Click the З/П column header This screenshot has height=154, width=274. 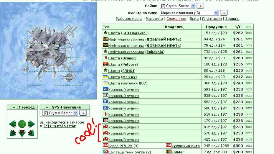[x=238, y=27]
